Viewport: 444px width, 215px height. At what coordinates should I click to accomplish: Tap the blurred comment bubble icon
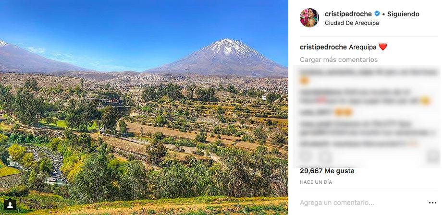(325, 156)
